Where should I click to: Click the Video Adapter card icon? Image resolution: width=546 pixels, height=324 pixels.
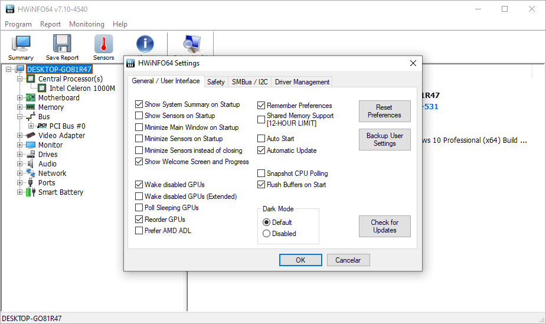(31, 135)
